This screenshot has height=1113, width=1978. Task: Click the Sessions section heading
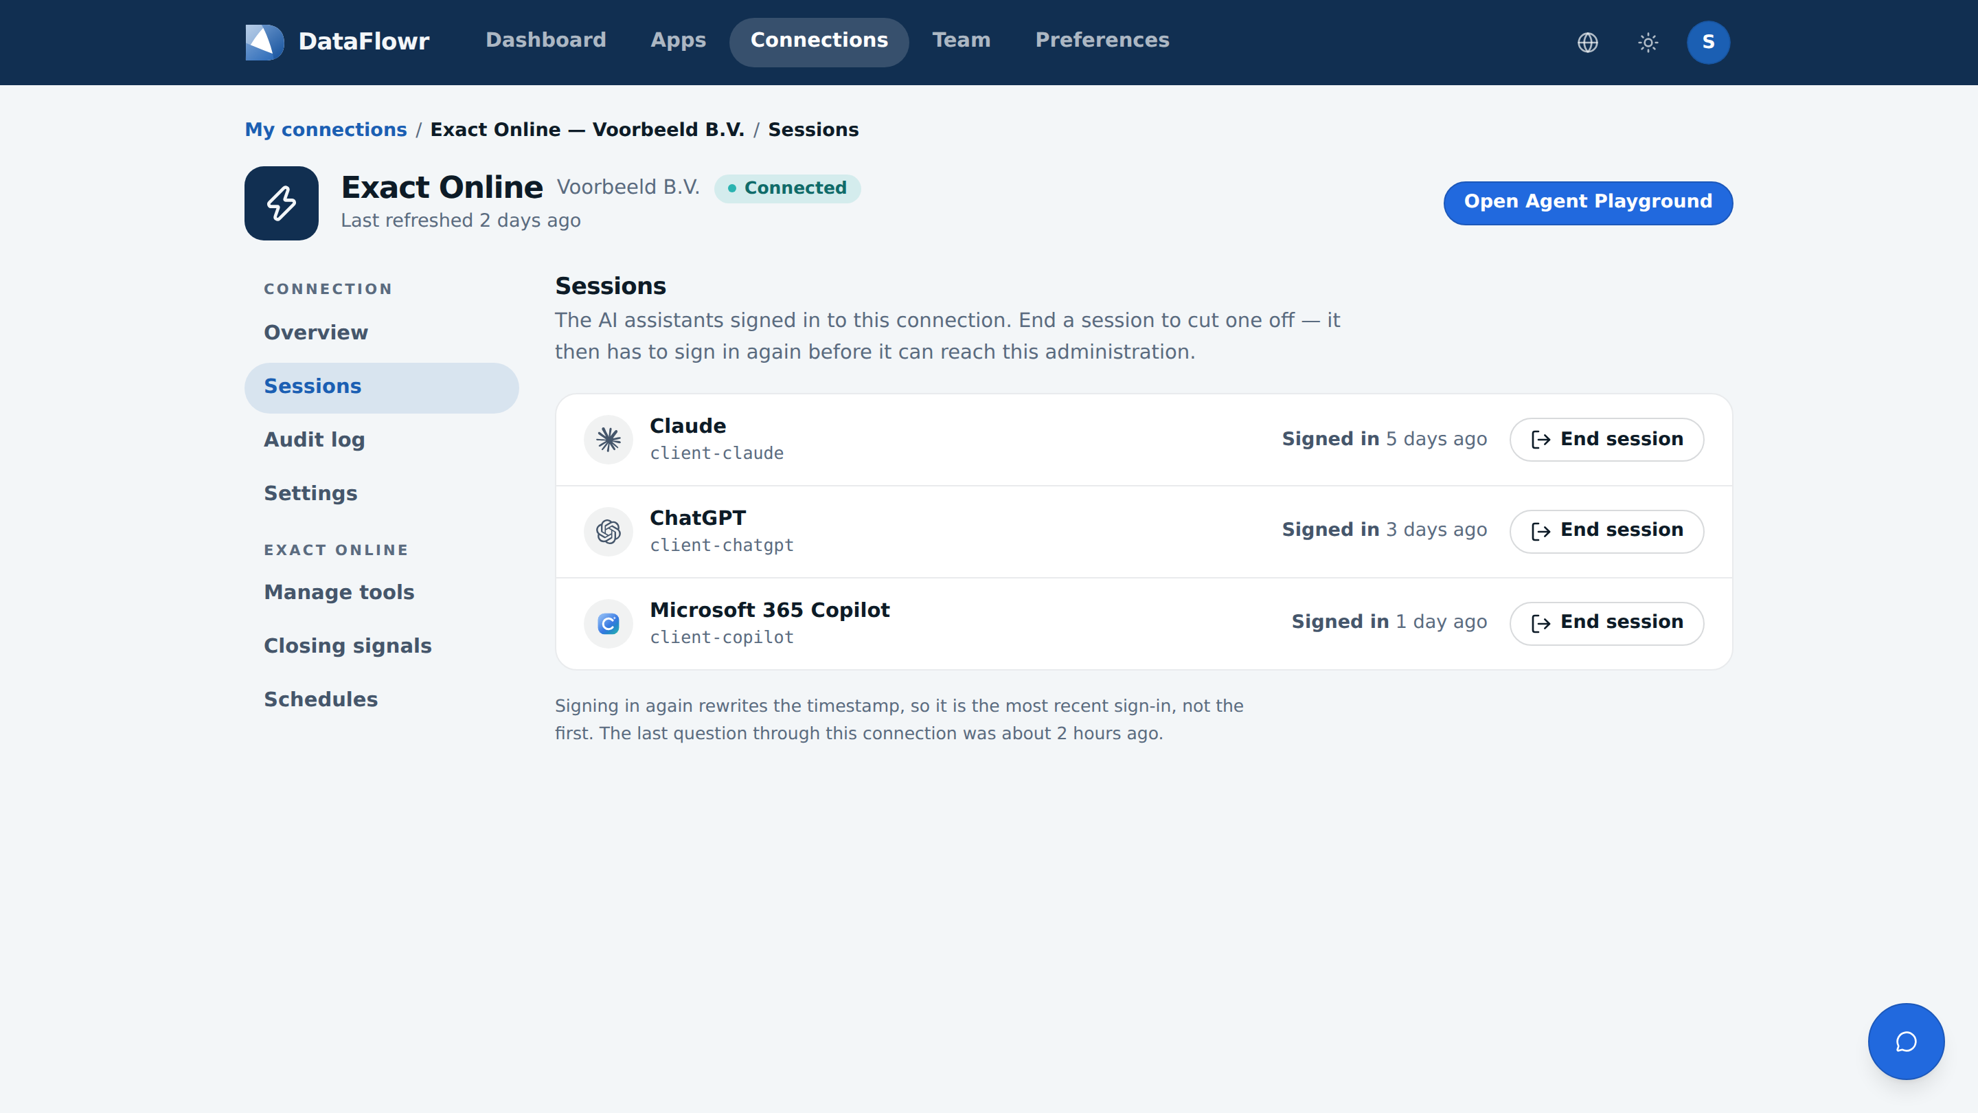[x=611, y=286]
